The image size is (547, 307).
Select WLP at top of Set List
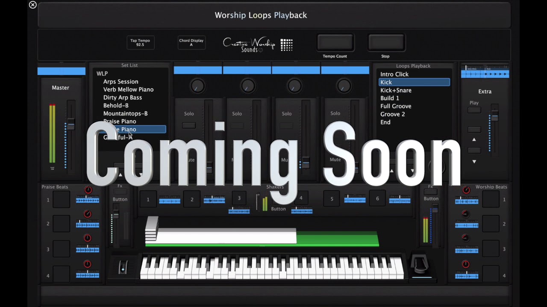click(x=102, y=74)
